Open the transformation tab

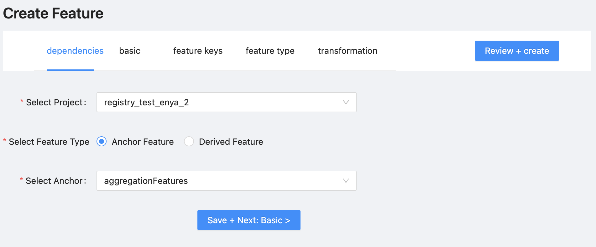348,51
